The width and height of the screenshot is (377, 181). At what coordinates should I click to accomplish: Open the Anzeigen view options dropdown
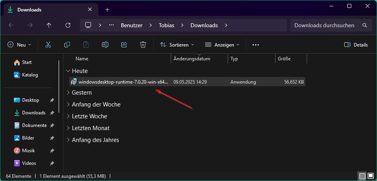(x=222, y=45)
